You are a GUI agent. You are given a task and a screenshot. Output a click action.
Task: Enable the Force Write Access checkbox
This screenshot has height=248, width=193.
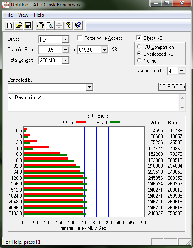tap(80, 38)
